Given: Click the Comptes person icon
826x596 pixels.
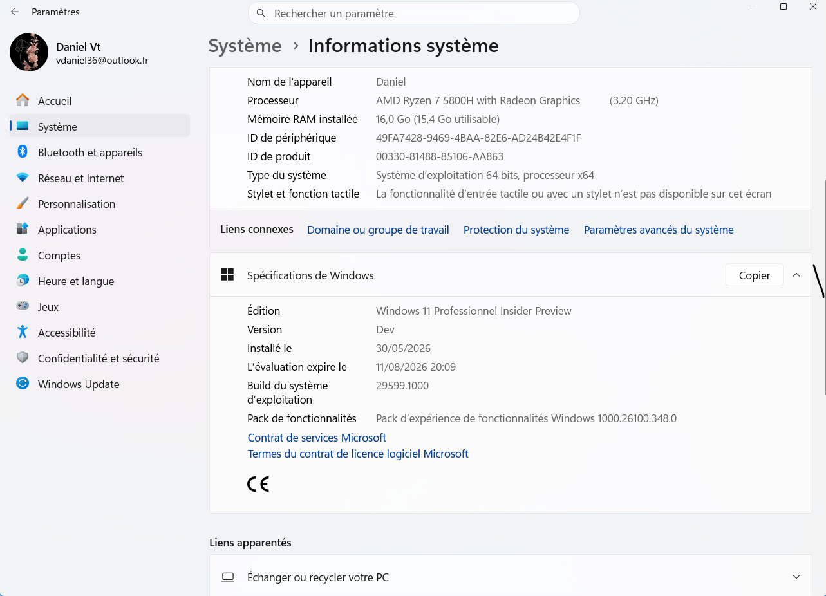Looking at the screenshot, I should coord(23,255).
